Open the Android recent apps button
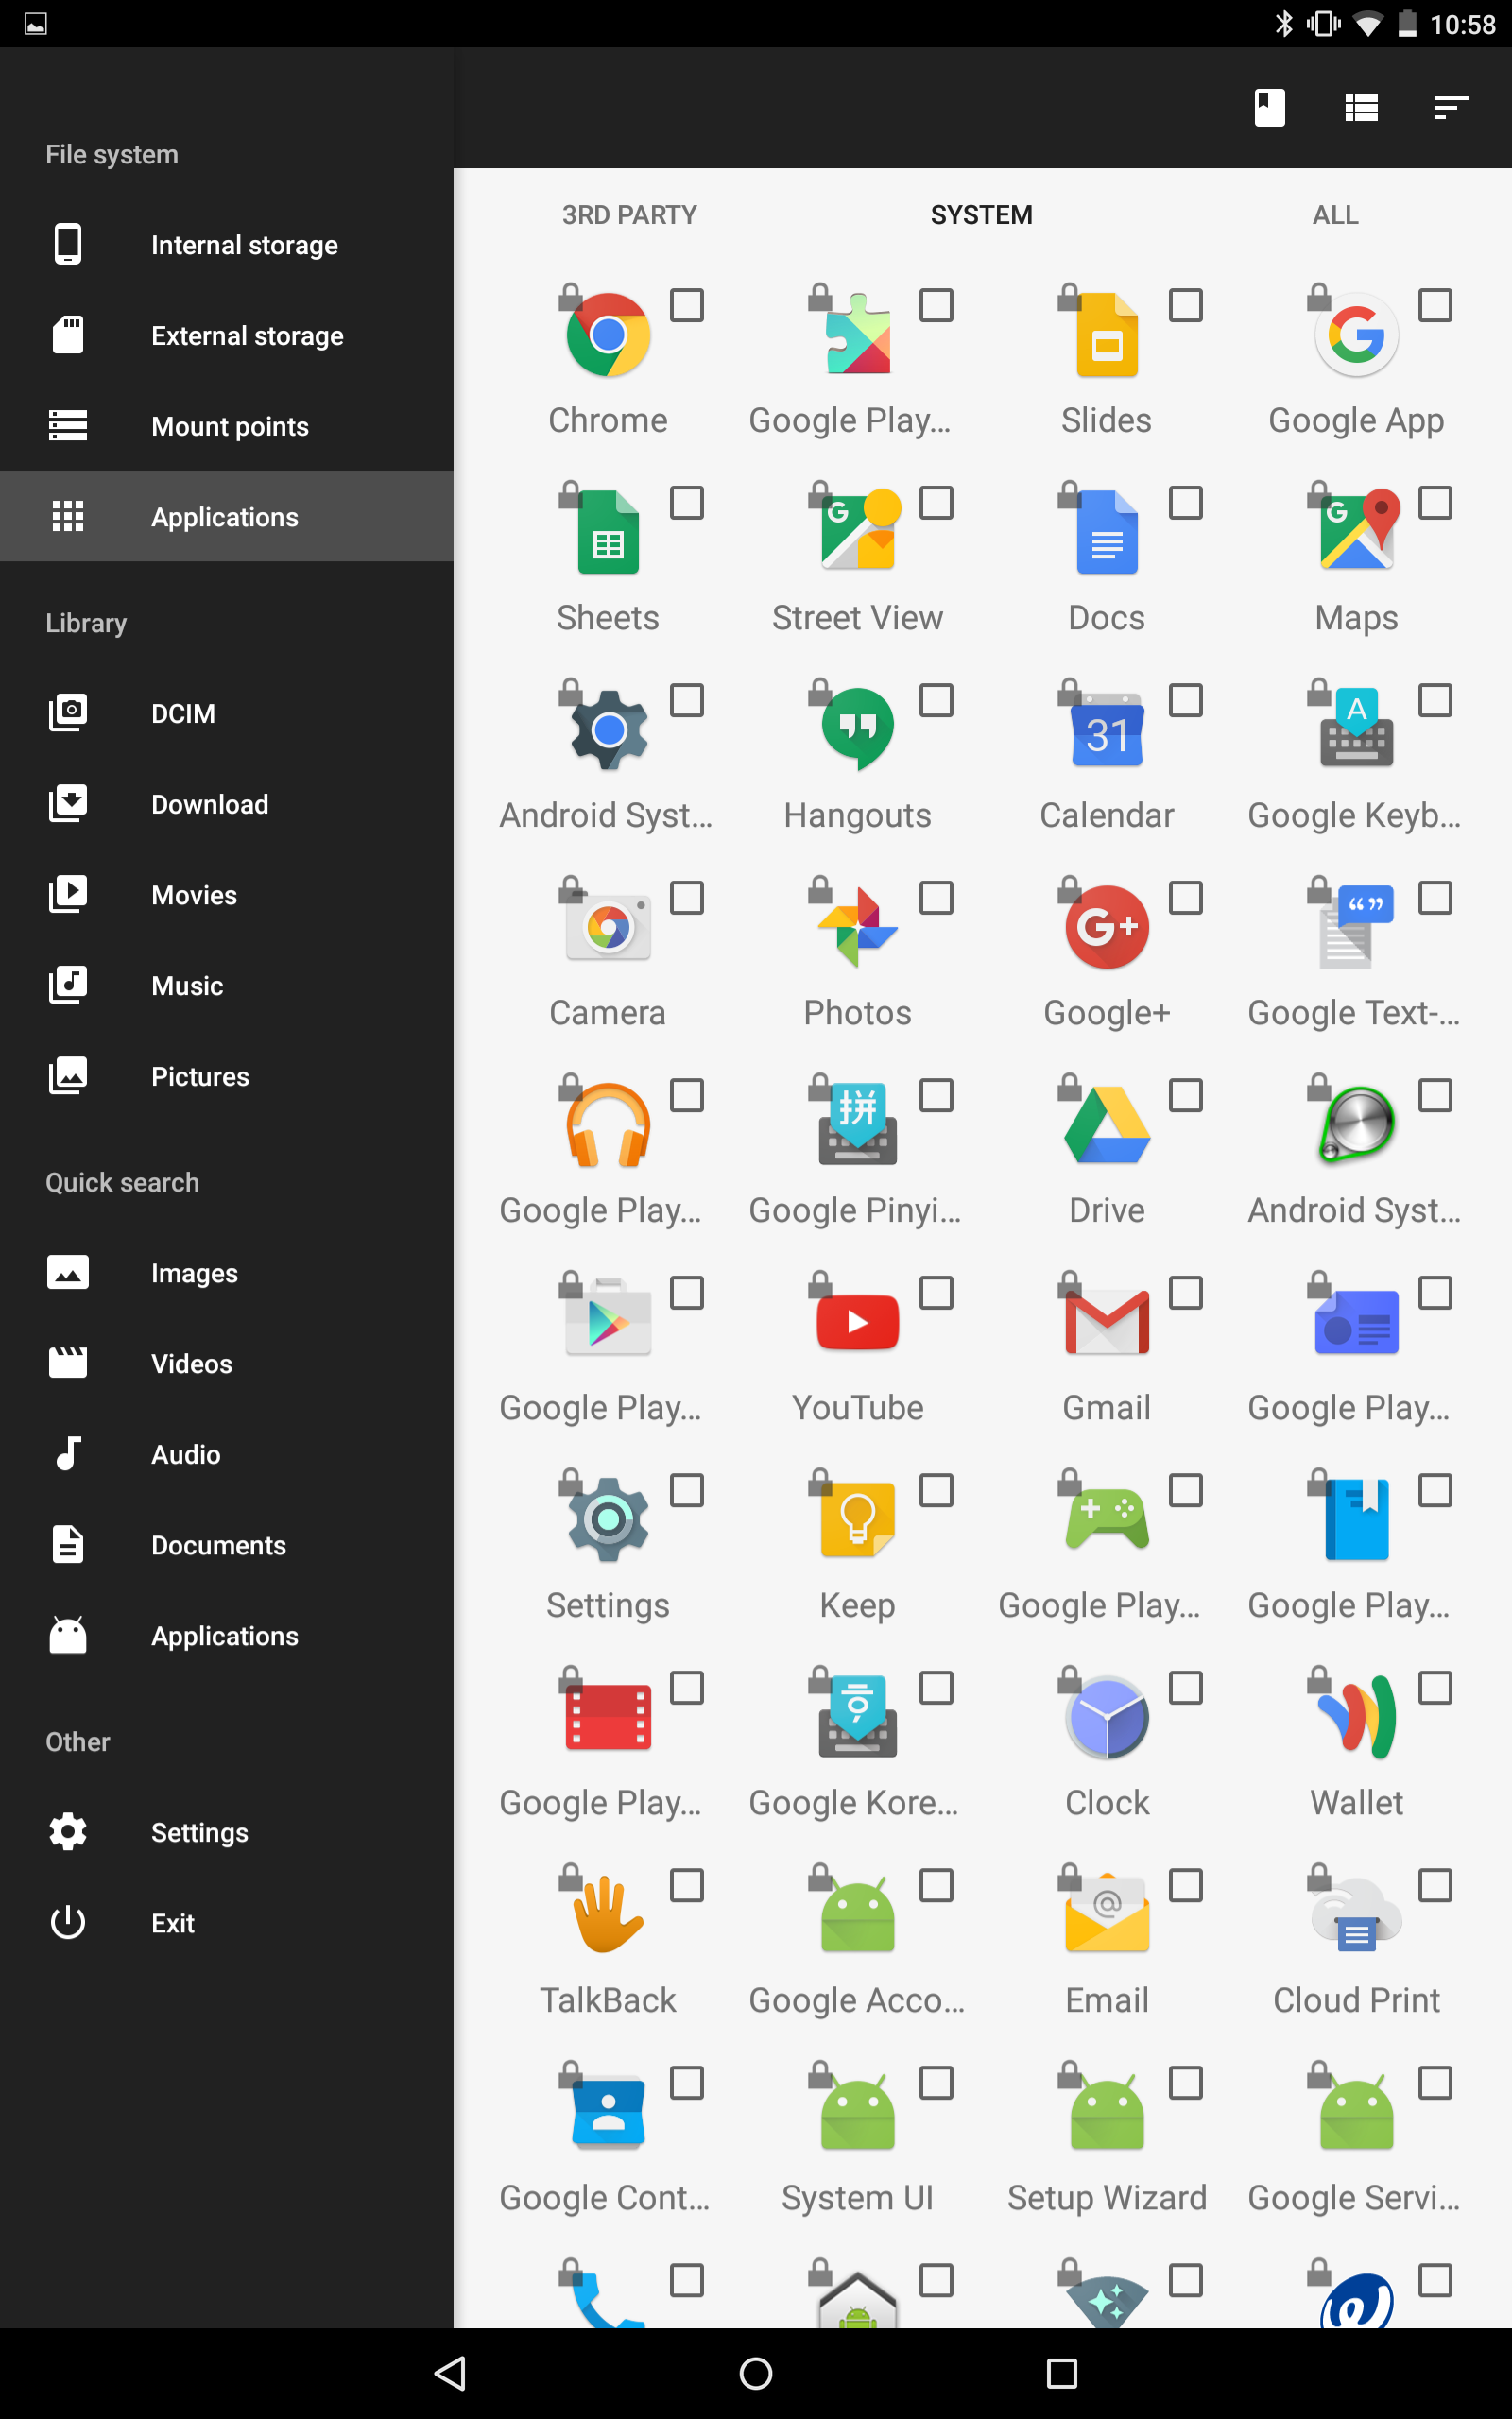 (x=1061, y=2372)
